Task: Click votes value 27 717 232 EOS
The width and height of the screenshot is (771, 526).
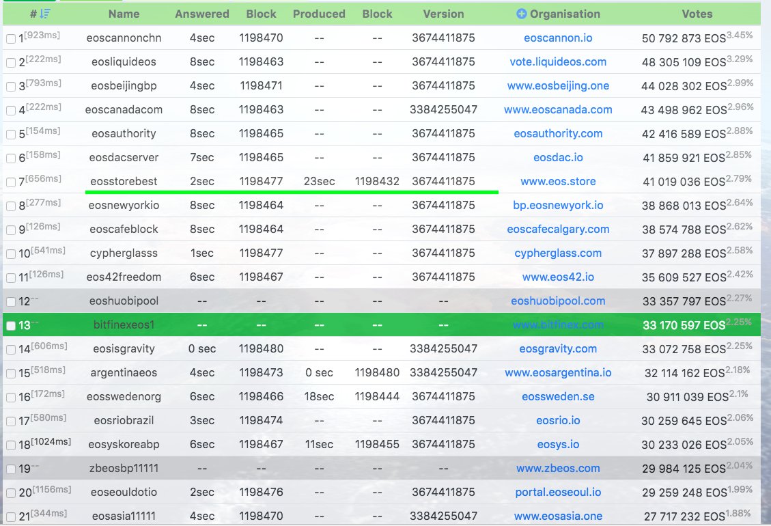Action: pyautogui.click(x=684, y=516)
